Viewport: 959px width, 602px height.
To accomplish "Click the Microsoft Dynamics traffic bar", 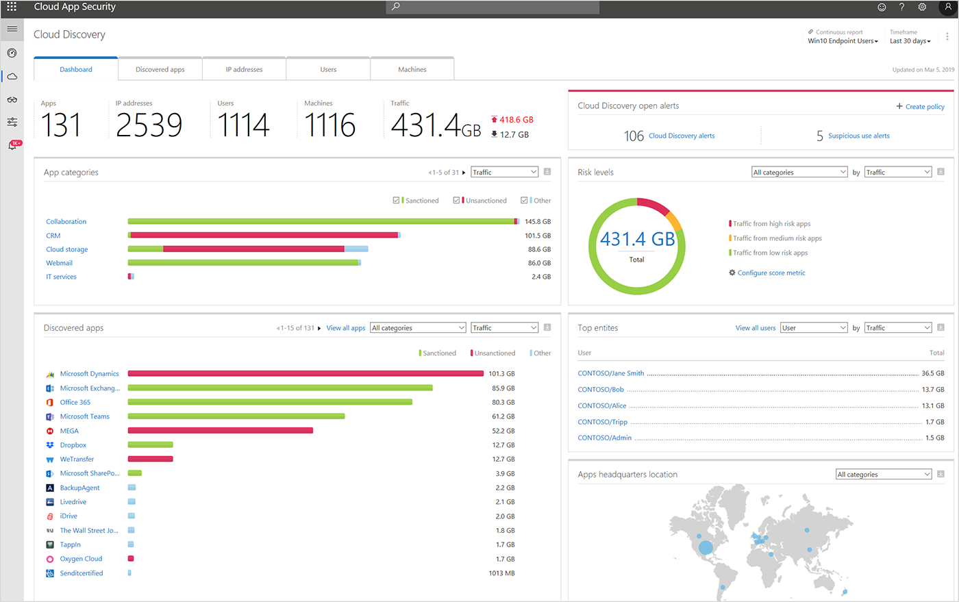I will click(x=306, y=373).
